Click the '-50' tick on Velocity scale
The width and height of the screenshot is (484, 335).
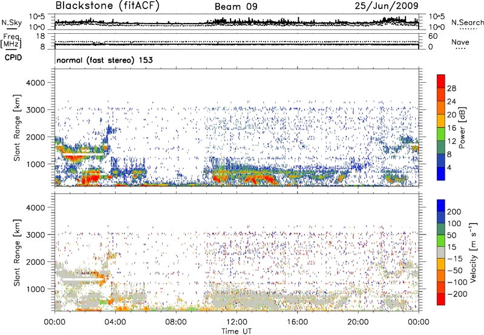point(455,270)
